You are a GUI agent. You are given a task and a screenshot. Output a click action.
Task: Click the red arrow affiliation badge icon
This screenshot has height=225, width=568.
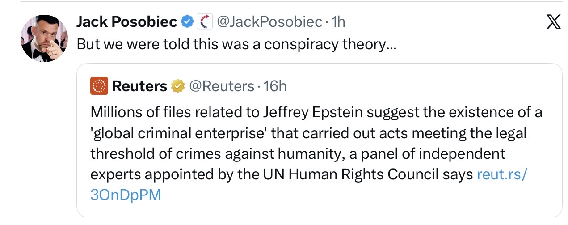click(204, 21)
